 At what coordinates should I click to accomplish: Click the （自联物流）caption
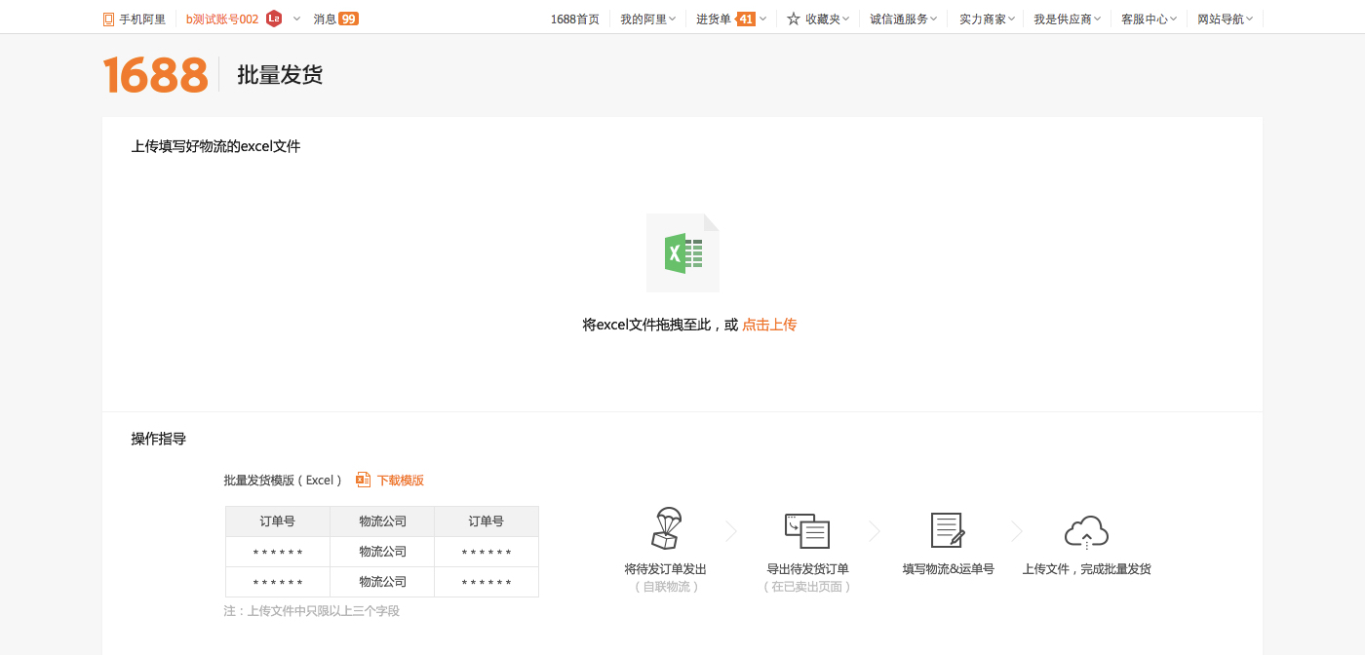[x=666, y=587]
